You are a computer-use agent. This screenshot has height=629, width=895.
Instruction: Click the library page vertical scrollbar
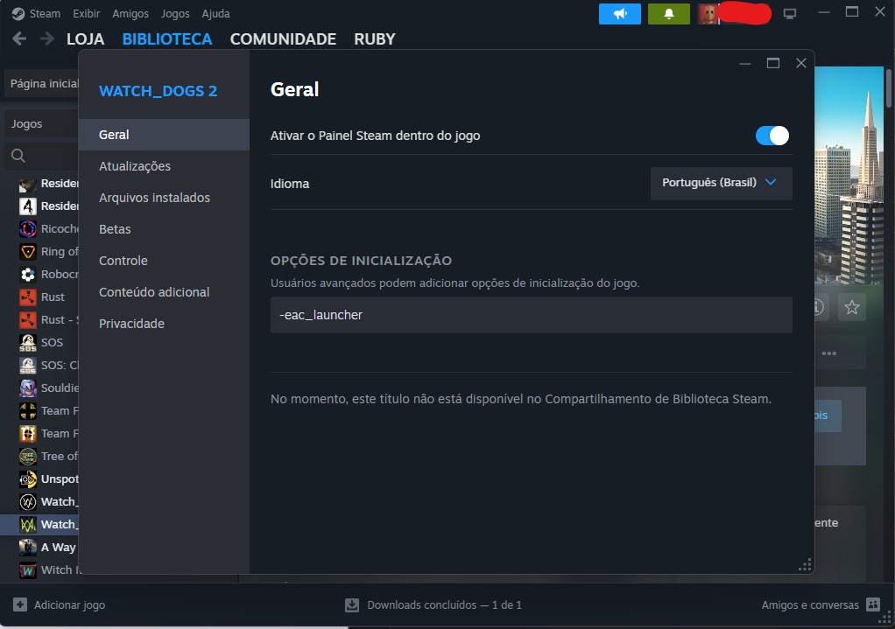point(889,87)
